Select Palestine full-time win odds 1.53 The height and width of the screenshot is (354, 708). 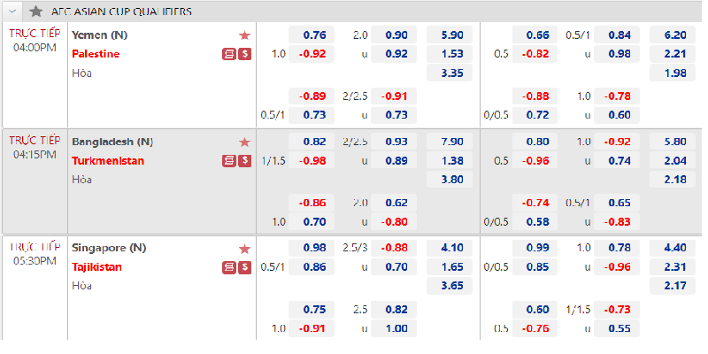point(450,54)
